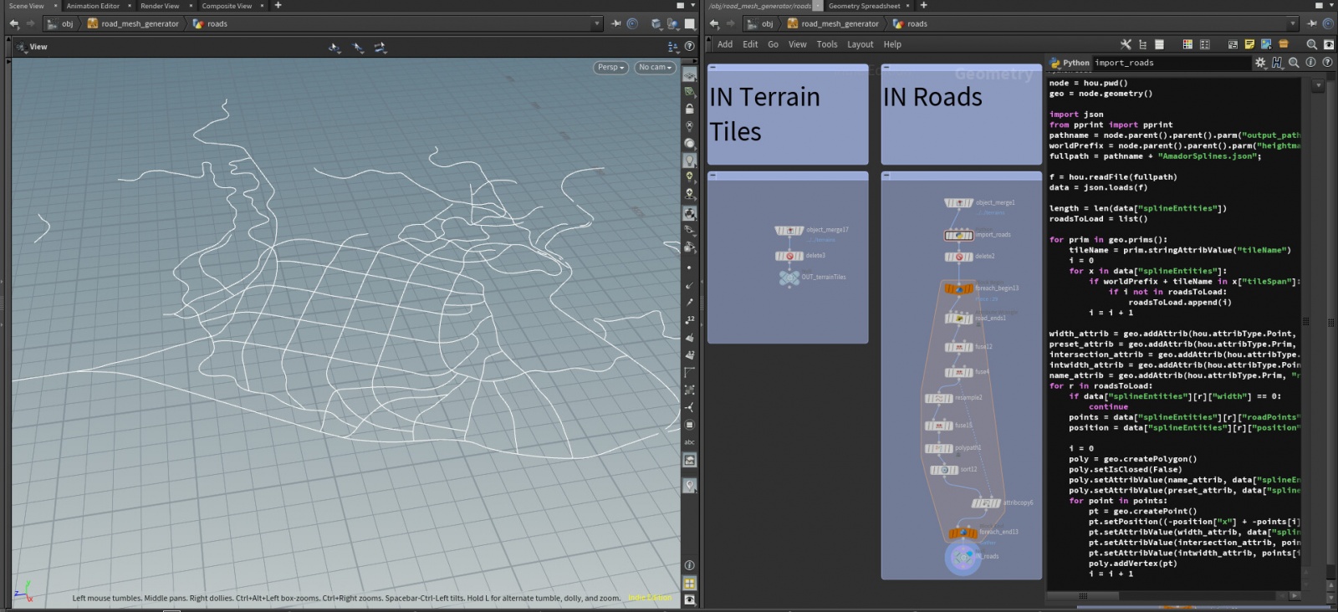Select the fuse12 node
Screen dimensions: 1338x612
pos(959,347)
